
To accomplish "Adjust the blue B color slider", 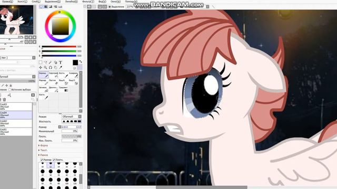I will pyautogui.click(x=59, y=56).
